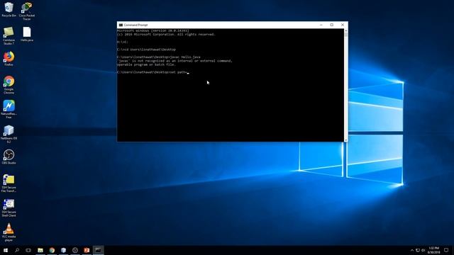Select the Recycle Bin desktop icon
Viewport: 454px width, 255px height.
pyautogui.click(x=9, y=9)
